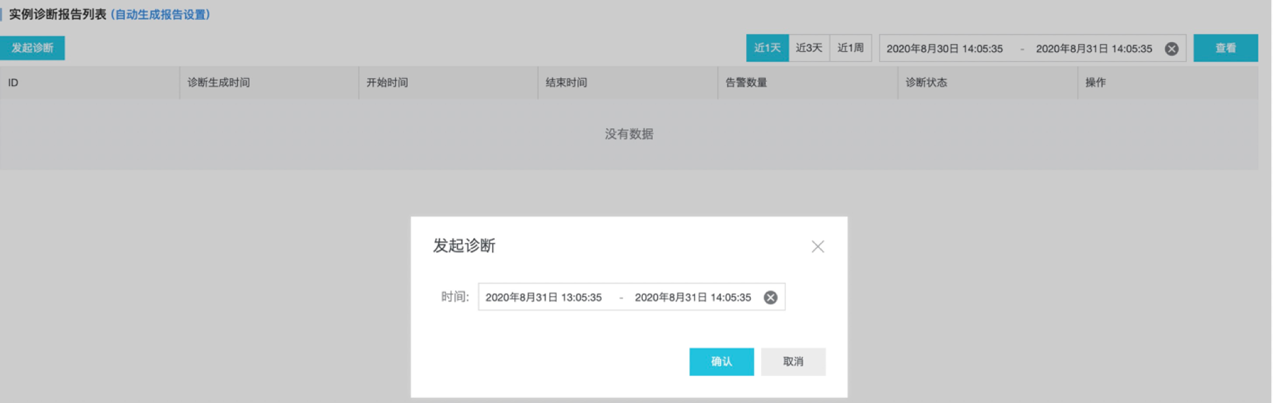Viewport: 1283px width, 403px height.
Task: Clear the dialog time range field
Action: (770, 298)
